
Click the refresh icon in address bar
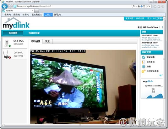(x=147, y=6)
